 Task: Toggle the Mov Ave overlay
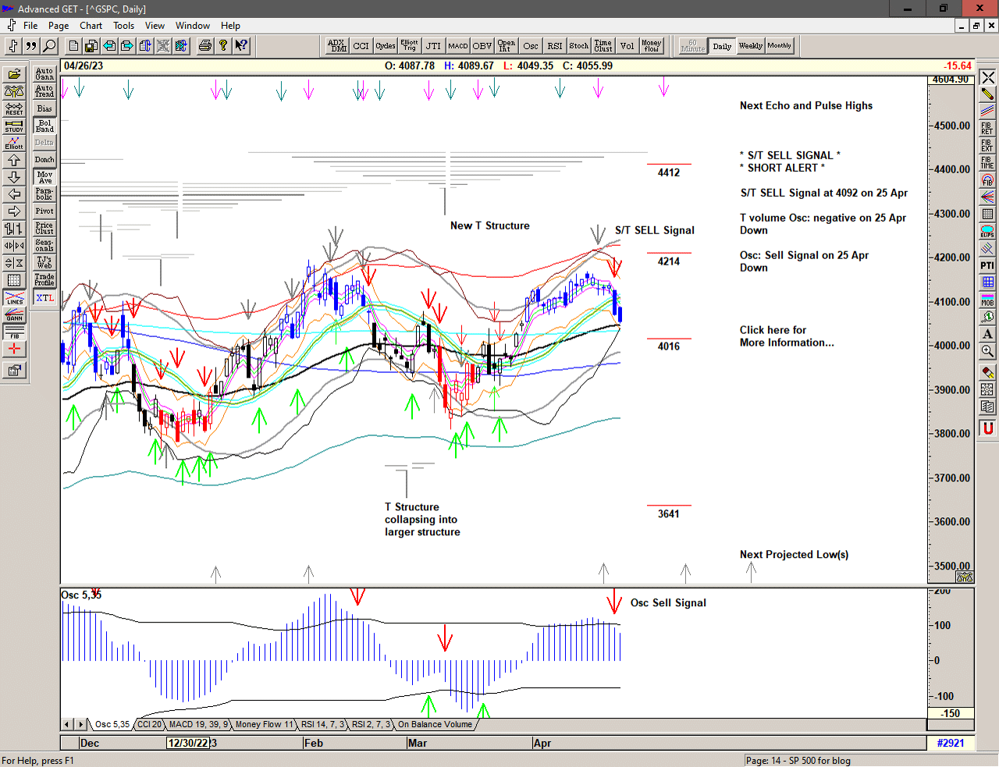point(44,177)
